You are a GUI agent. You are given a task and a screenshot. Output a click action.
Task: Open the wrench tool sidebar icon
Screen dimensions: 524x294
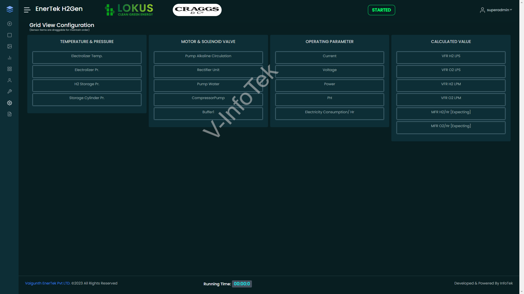(x=10, y=91)
